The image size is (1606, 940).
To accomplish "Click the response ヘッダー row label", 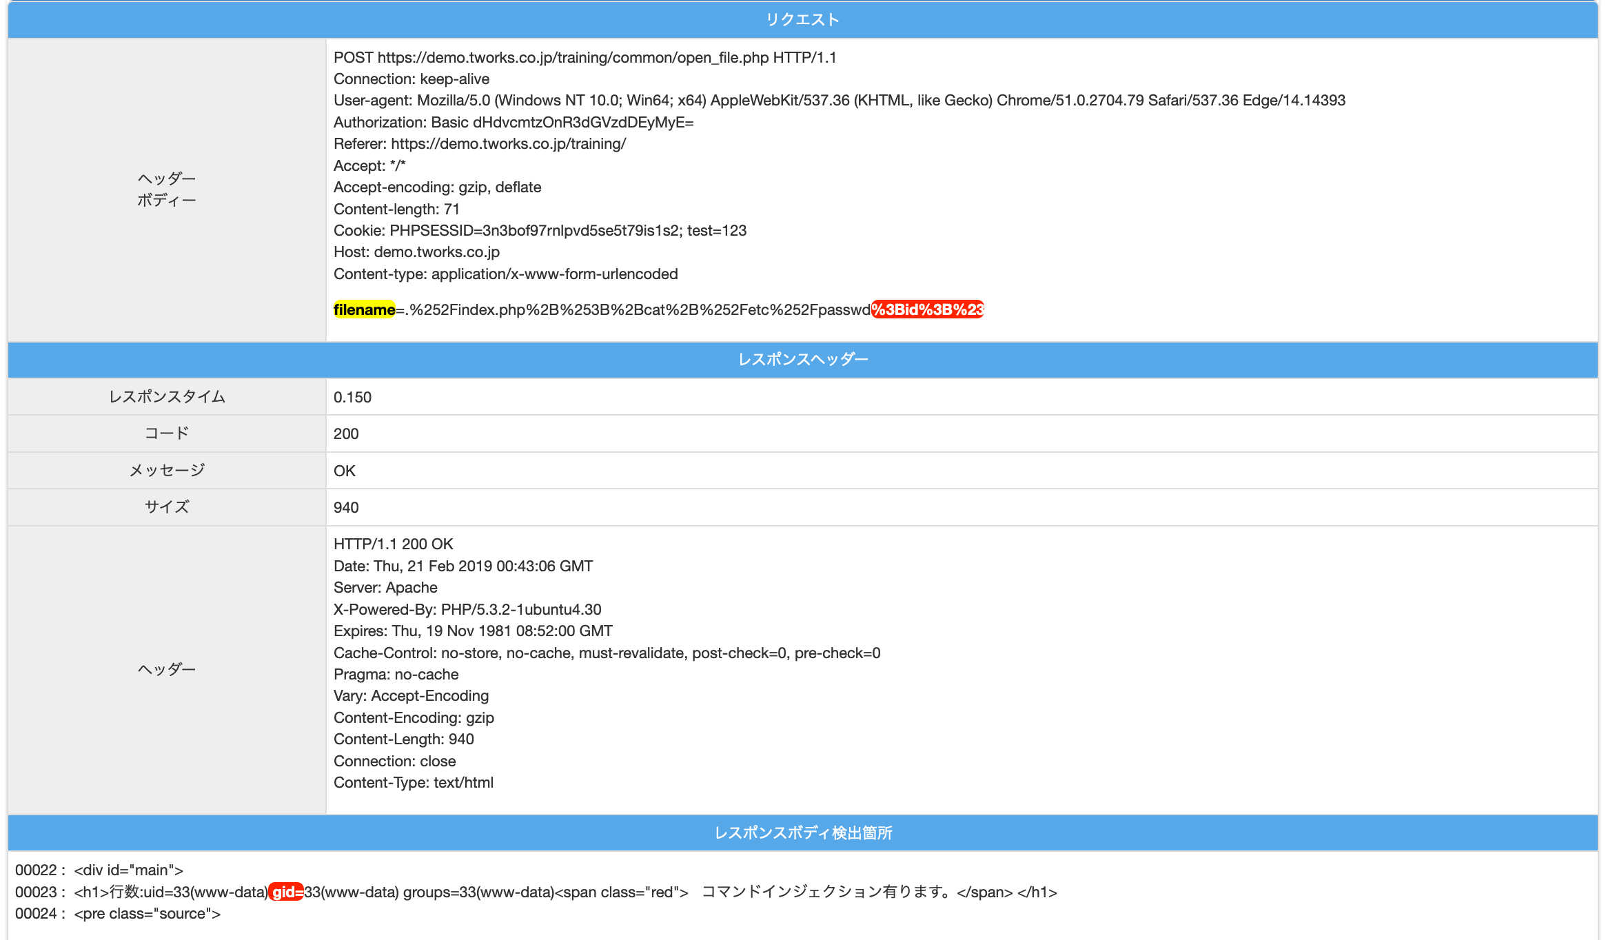I will click(166, 669).
